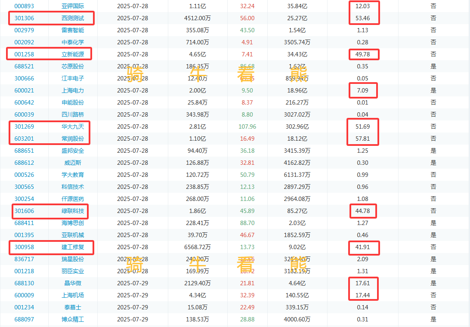This screenshot has height=327, width=470.
Task: Open 上海电力 stock page
Action: (73, 90)
